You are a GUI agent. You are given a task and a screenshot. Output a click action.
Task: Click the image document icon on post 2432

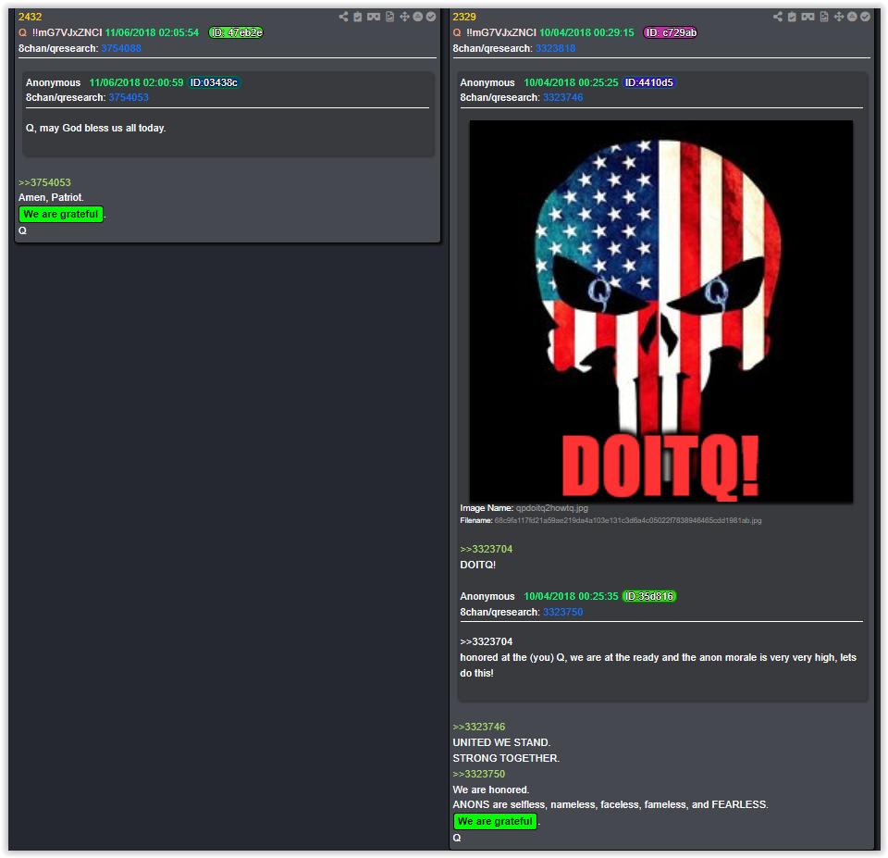[389, 17]
